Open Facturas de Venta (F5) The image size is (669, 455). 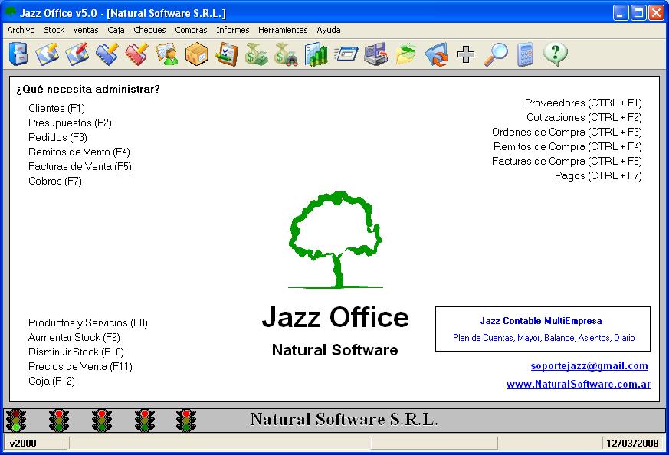tap(80, 166)
